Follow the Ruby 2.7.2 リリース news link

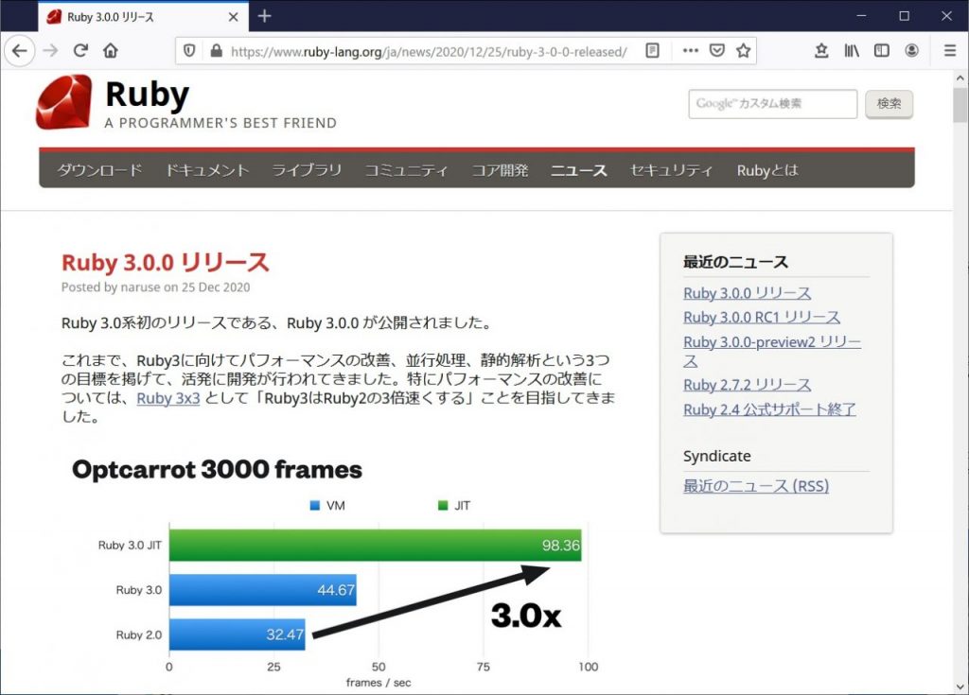tap(747, 385)
